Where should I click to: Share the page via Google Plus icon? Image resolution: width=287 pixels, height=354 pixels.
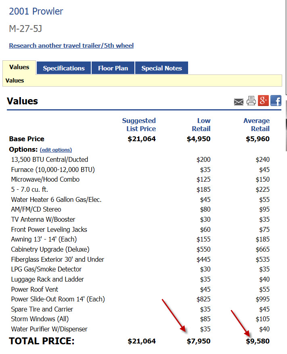click(x=263, y=100)
